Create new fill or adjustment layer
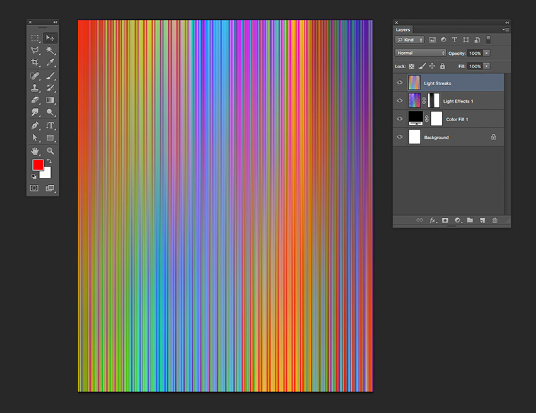The width and height of the screenshot is (536, 413). 458,221
